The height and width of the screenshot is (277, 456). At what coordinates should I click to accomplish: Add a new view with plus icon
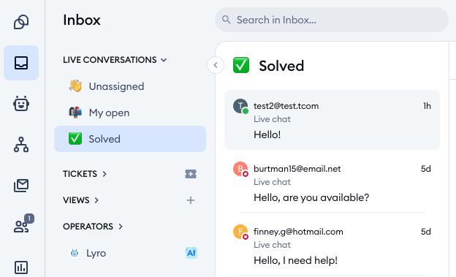point(191,200)
